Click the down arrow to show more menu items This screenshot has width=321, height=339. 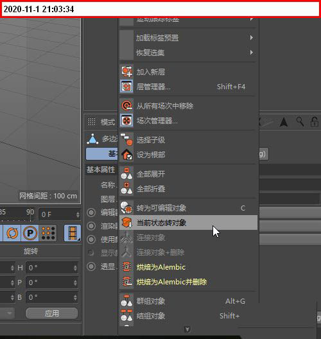[x=187, y=329]
